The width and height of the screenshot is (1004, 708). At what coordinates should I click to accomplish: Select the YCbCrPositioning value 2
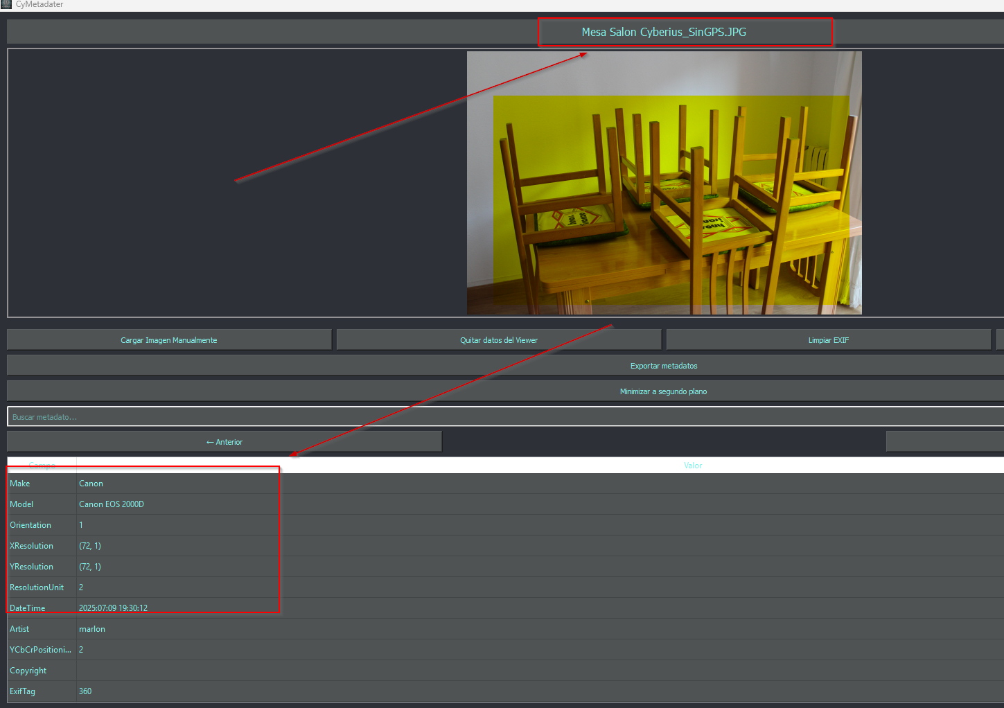(540, 650)
